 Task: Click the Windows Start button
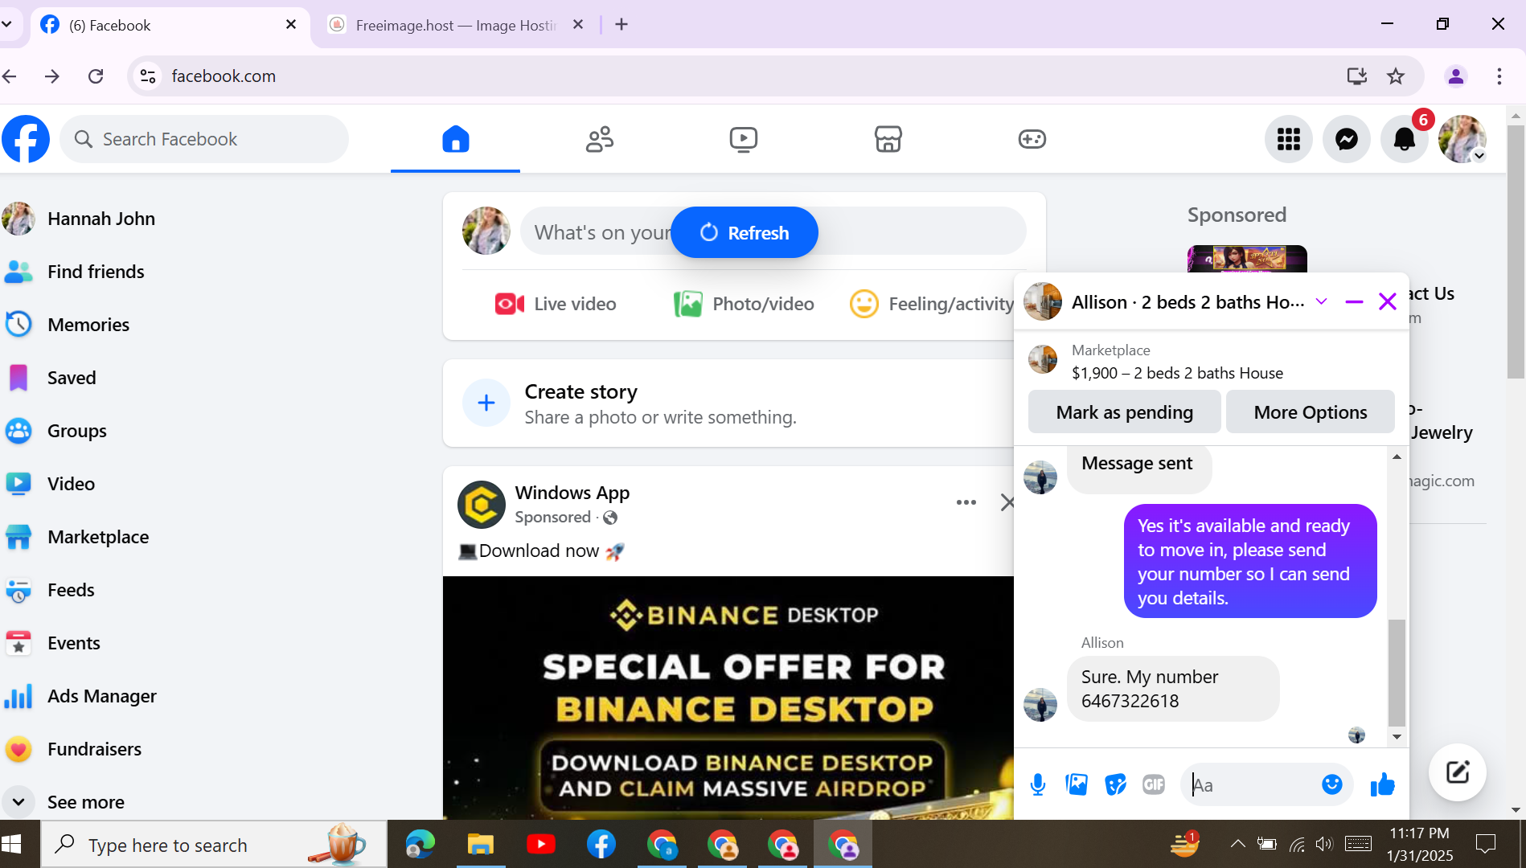click(x=11, y=844)
